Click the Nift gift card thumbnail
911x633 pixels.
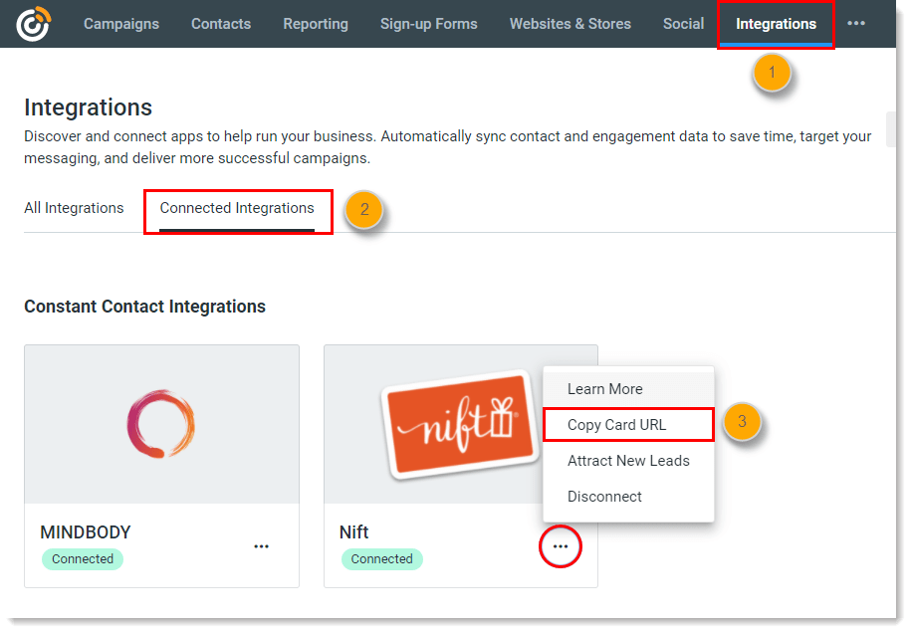[x=460, y=424]
